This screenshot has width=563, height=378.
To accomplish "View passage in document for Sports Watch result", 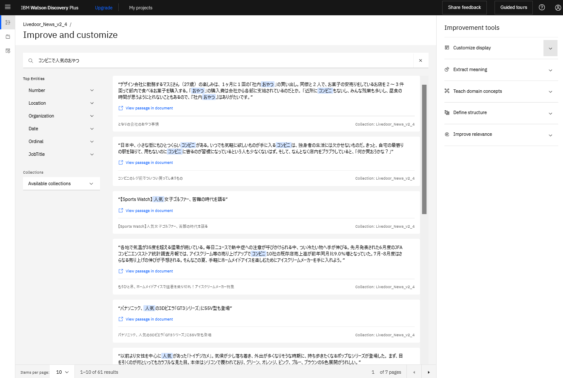I will click(149, 211).
